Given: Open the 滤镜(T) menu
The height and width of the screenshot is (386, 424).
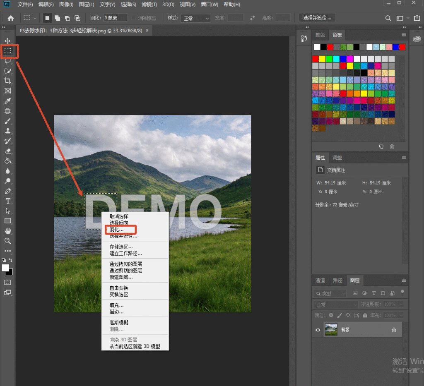Looking at the screenshot, I should pyautogui.click(x=149, y=4).
